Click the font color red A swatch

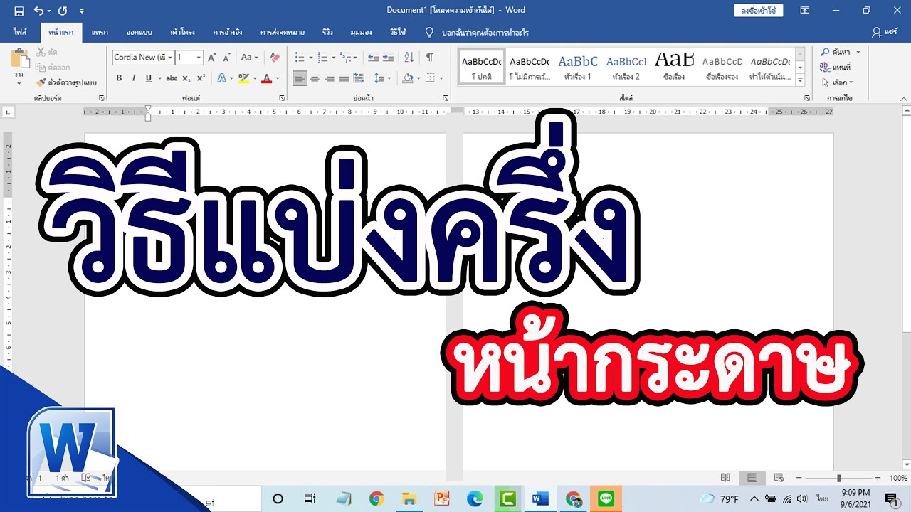[267, 78]
